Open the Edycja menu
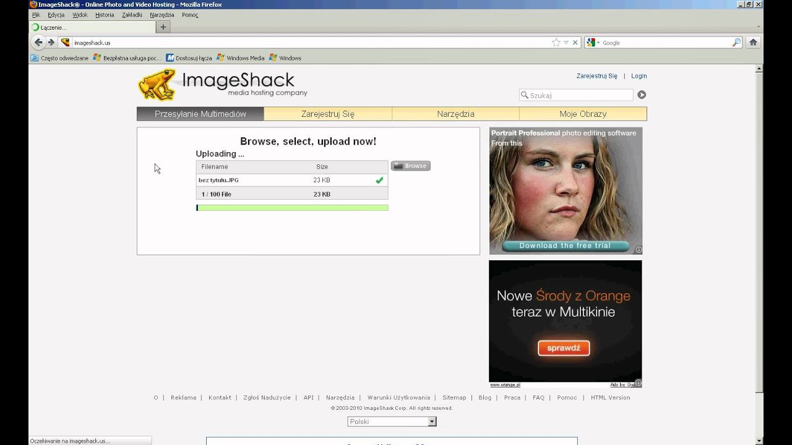792x445 pixels. 56,15
